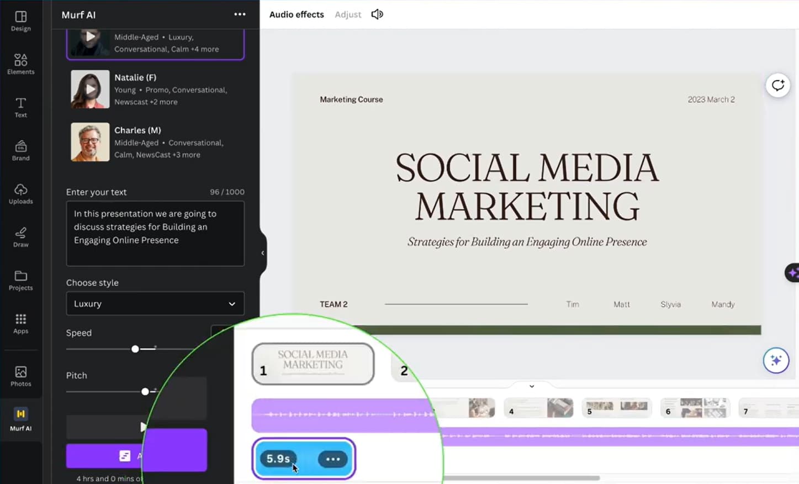Open the audio clip three-dot options

click(333, 459)
